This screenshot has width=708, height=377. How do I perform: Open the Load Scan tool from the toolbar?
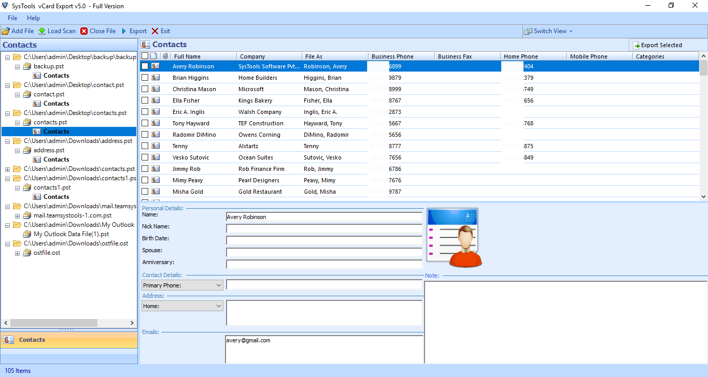43,31
